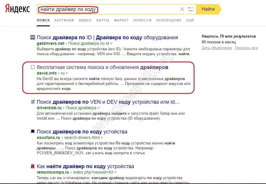Open the index.php?newsid=83 breadcrumb link
Screen dimensions: 266x184
click(93, 172)
